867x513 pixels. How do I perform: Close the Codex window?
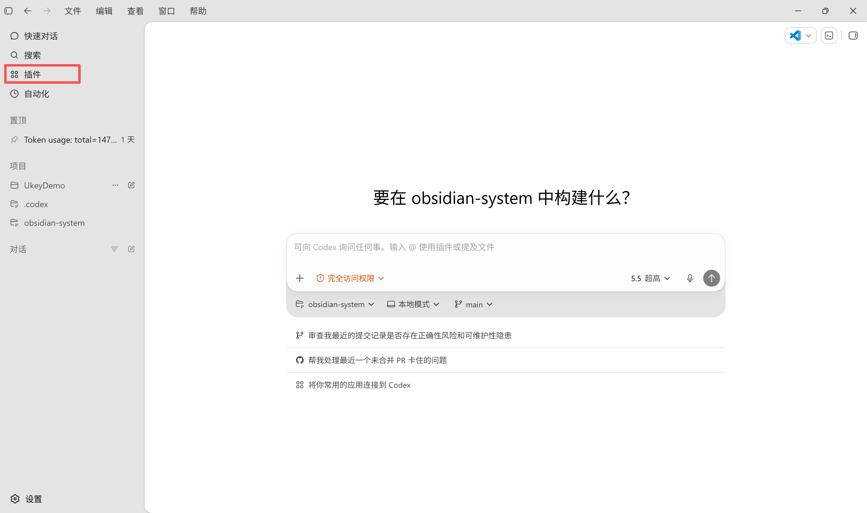pos(853,11)
